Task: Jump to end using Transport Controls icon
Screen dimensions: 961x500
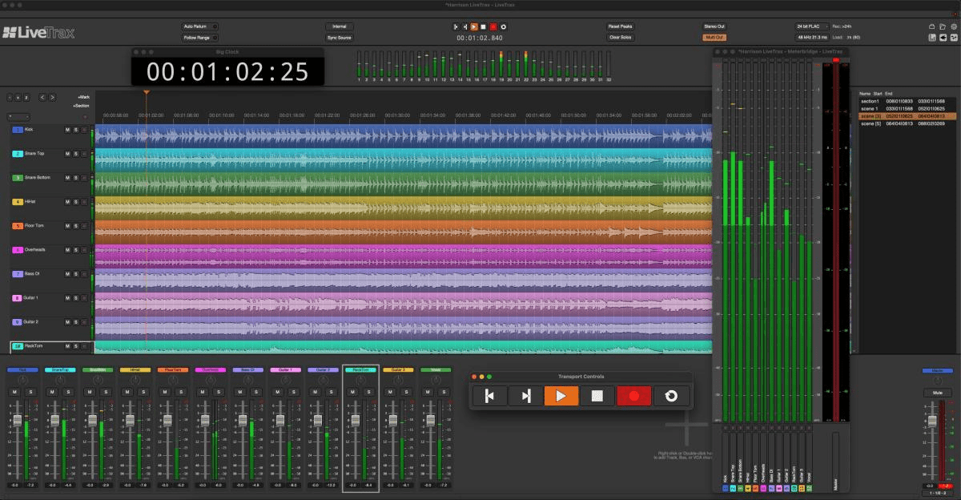Action: tap(525, 396)
